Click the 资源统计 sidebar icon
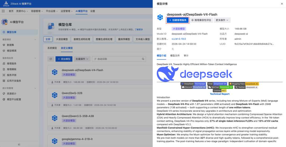This screenshot has width=286, height=147. 4,94
